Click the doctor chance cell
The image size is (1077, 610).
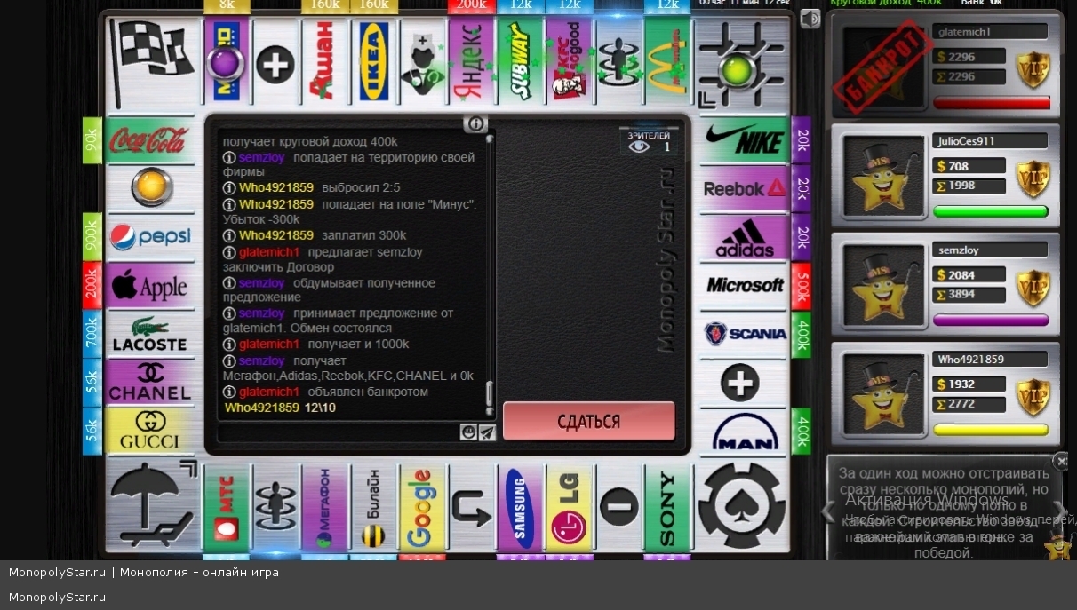pos(423,62)
